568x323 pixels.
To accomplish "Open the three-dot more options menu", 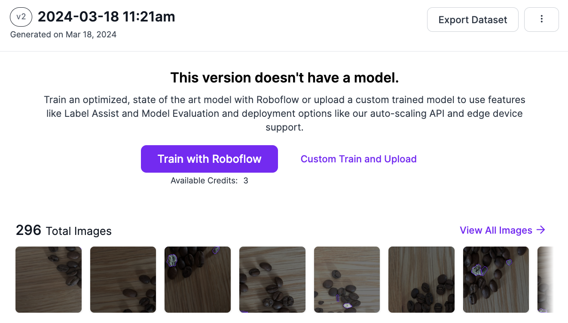I will [x=541, y=19].
